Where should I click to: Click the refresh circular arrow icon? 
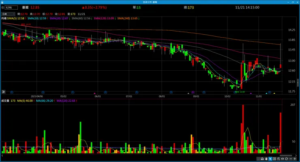tap(286, 159)
